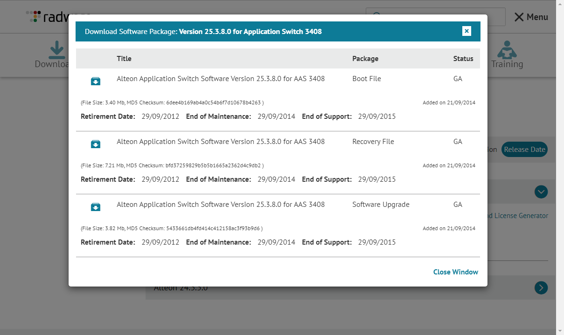The height and width of the screenshot is (335, 564).
Task: Click the Status column header
Action: click(x=463, y=59)
